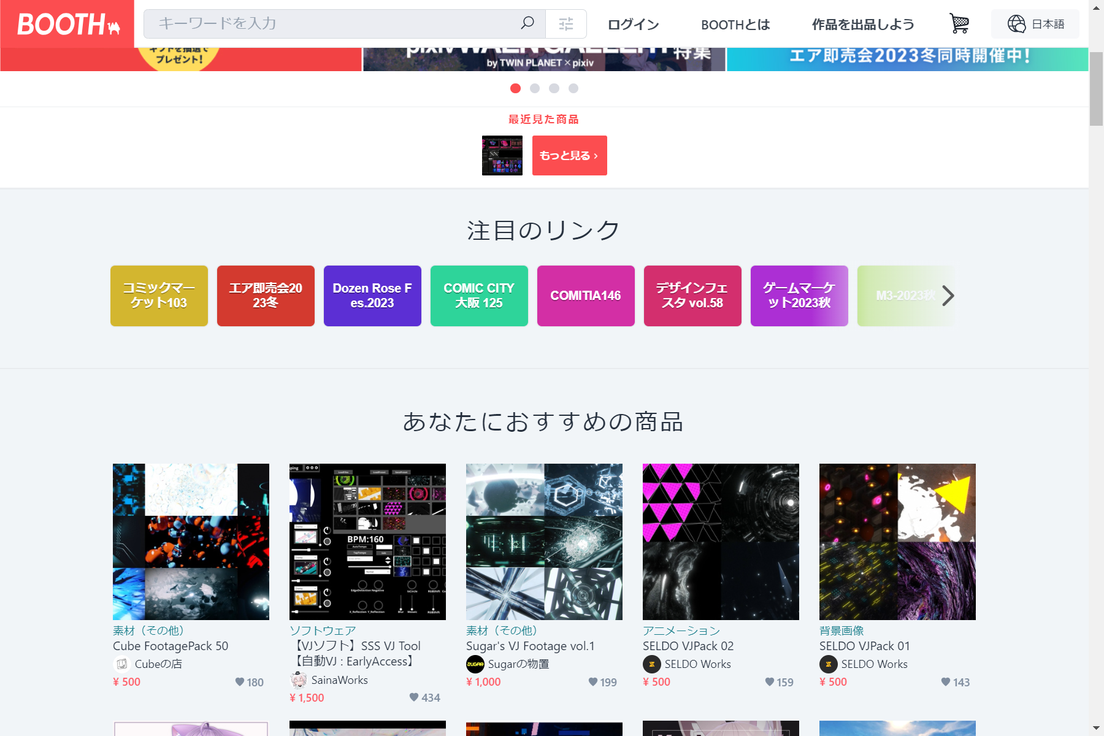Like SELDO VJPack 02 heart icon
The width and height of the screenshot is (1104, 736).
[x=770, y=682]
